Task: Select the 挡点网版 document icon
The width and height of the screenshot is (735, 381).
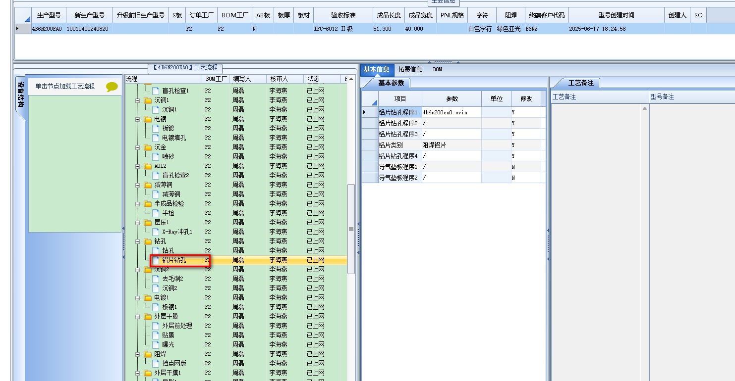Action: click(156, 363)
